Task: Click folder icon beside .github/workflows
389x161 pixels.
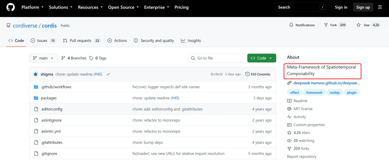Action: (36, 87)
